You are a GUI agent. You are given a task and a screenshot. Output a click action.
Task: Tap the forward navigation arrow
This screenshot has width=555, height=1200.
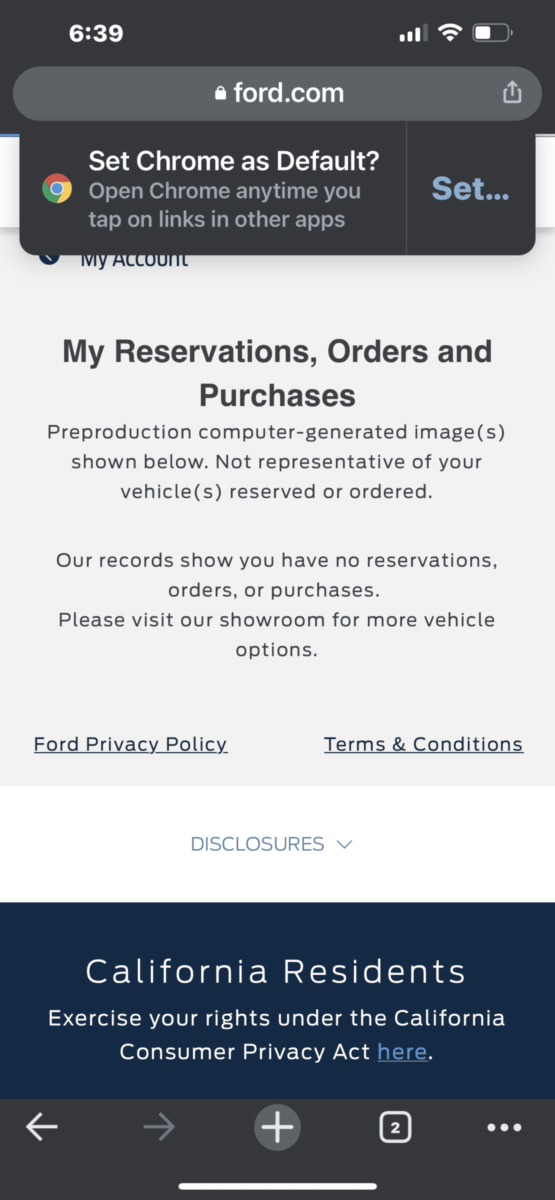tap(159, 1127)
